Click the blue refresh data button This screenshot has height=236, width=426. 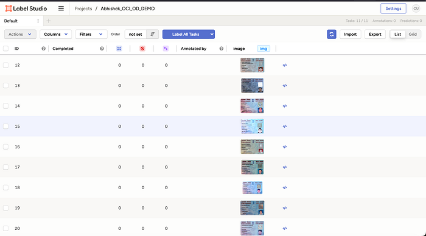click(x=332, y=34)
